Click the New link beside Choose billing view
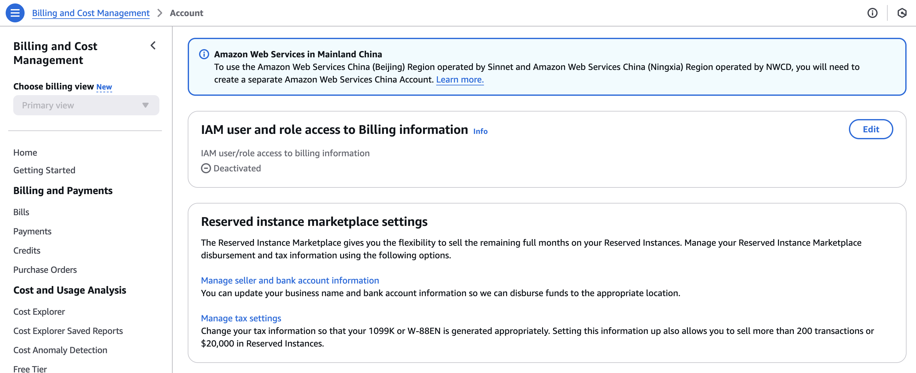Screen dimensions: 916x373 tap(104, 86)
